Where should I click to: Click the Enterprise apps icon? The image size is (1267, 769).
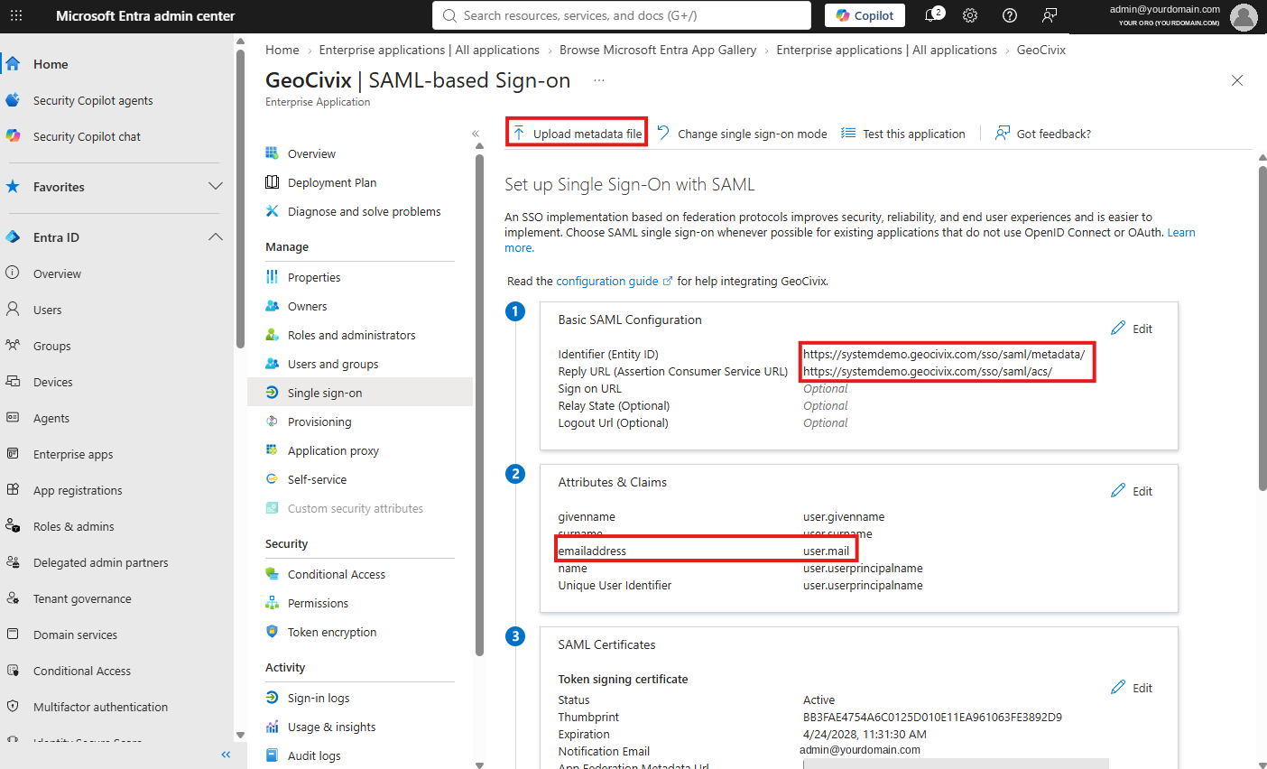[x=13, y=453]
